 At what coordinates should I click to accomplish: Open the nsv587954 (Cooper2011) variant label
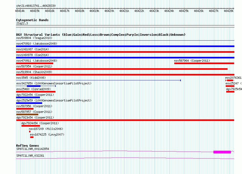point(34,66)
